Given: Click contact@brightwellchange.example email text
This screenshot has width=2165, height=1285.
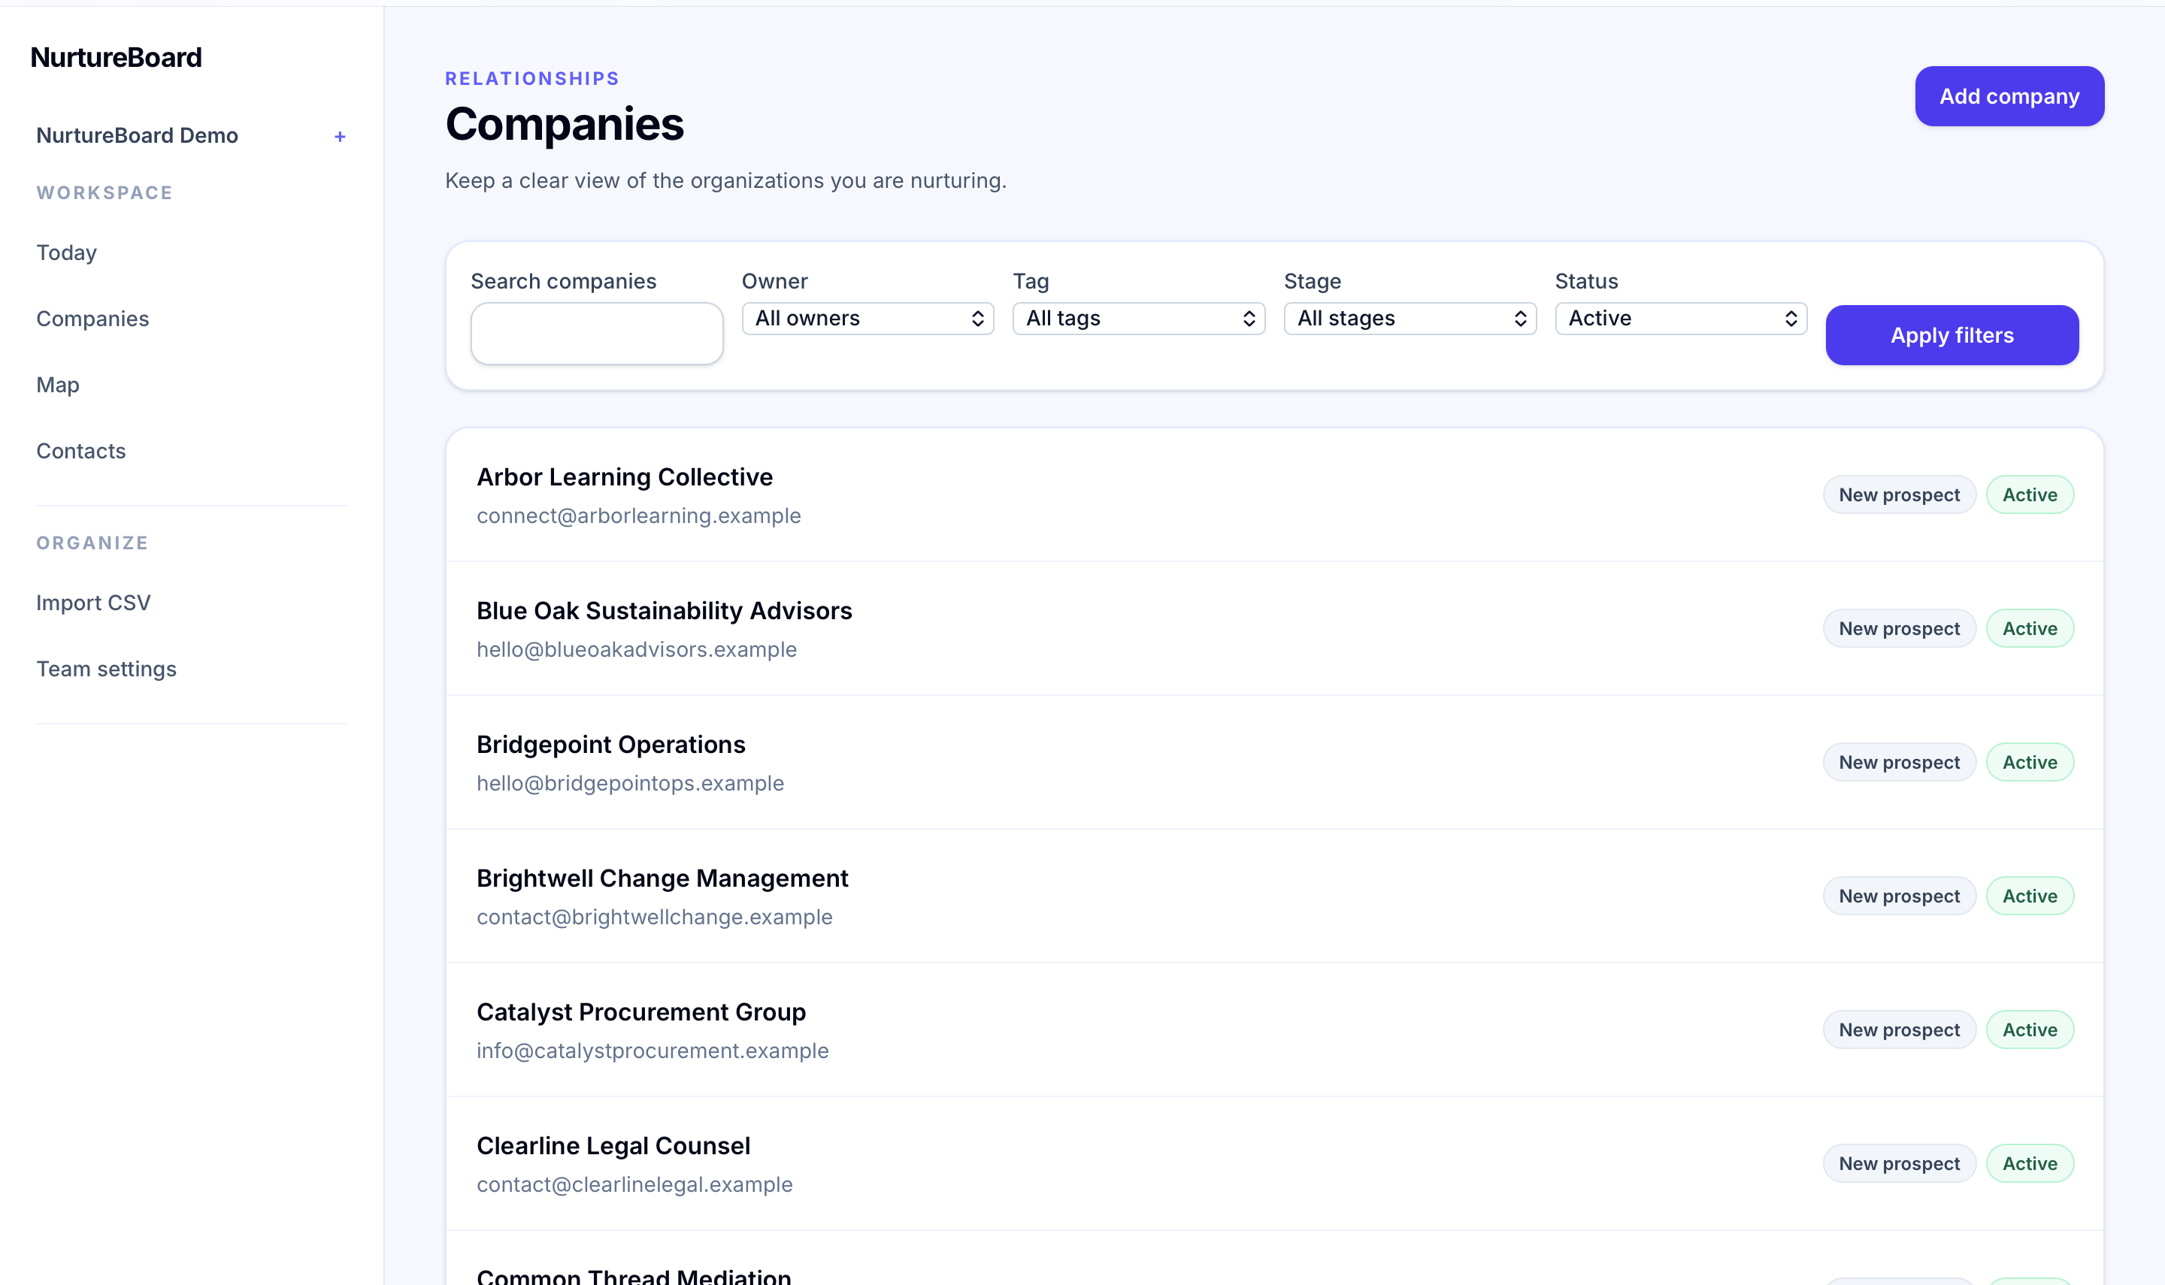Looking at the screenshot, I should pos(655,917).
